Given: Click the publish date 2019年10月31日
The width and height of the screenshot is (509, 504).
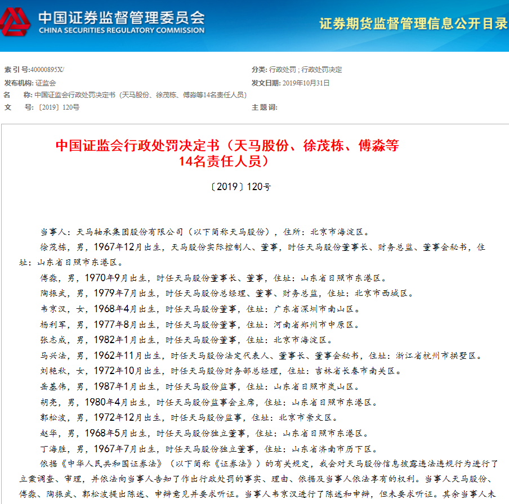Looking at the screenshot, I should [306, 83].
